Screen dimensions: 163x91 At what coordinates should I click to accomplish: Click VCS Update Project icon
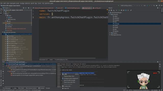point(147,6)
